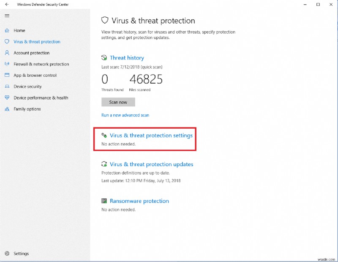338x262 pixels.
Task: Open Device security section
Action: tap(27, 86)
